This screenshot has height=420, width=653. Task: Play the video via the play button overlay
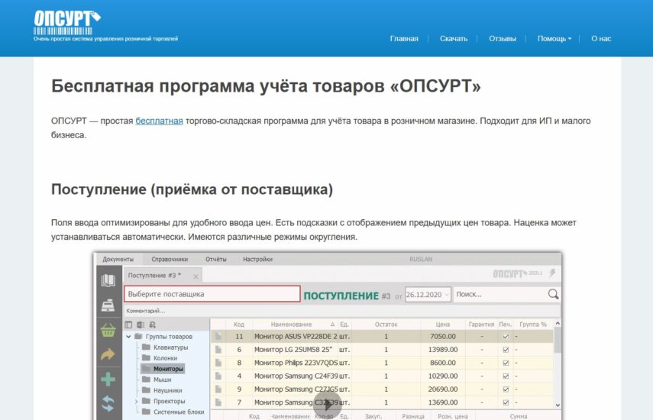[327, 404]
